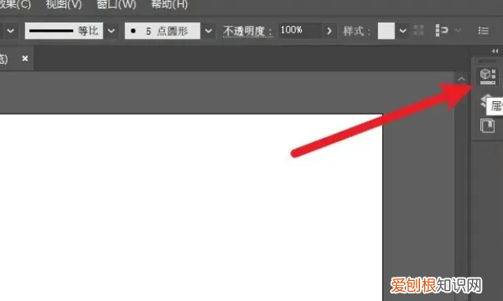The height and width of the screenshot is (301, 503).
Task: Expand the 样式 graphic style dropdown
Action: (402, 31)
